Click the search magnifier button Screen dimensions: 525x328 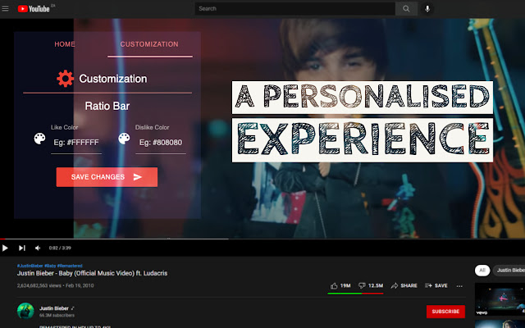406,9
